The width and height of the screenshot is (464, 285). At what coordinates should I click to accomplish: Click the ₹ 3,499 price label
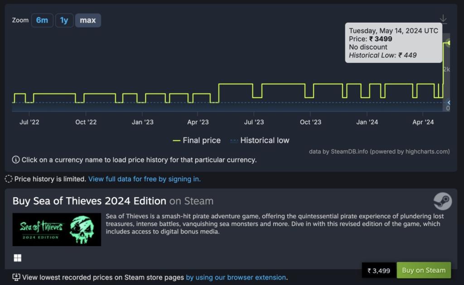point(379,271)
